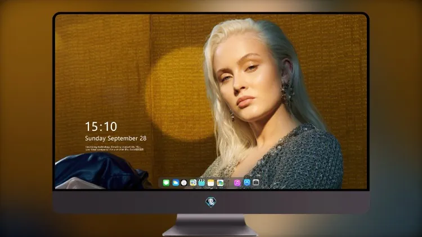Open the Weather app in dock
This screenshot has height=237, width=422.
point(176,183)
